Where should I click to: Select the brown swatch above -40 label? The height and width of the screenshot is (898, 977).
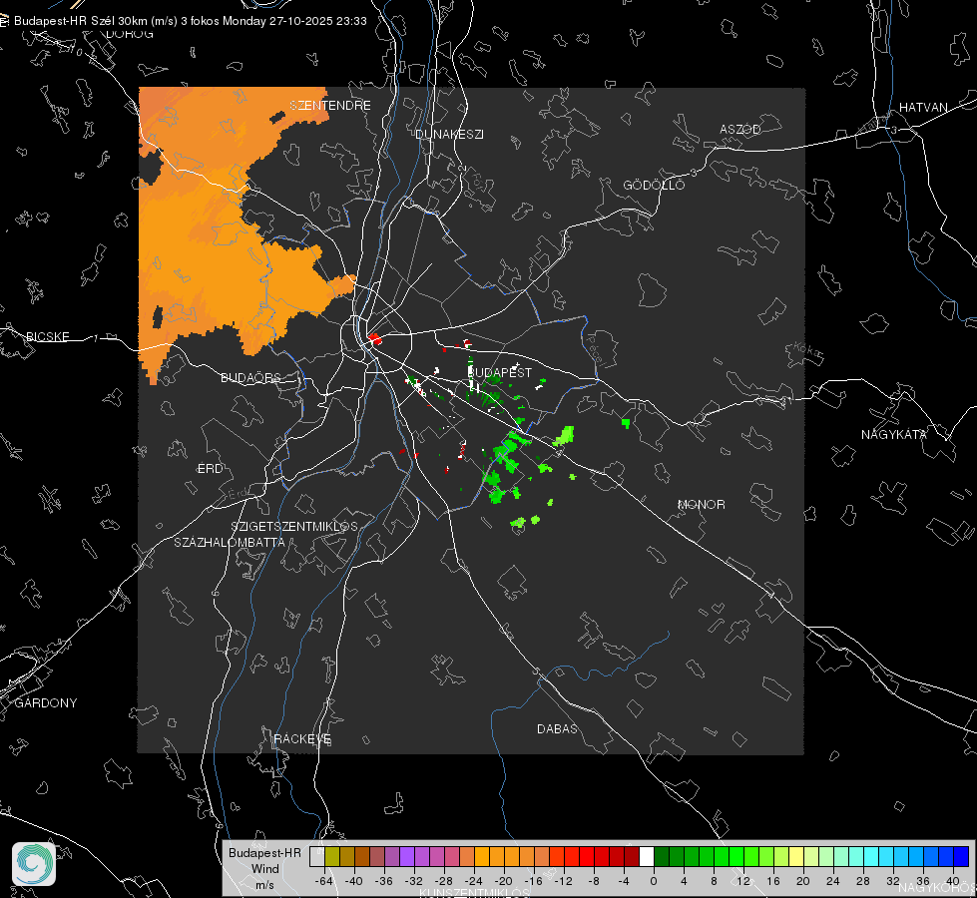tap(362, 856)
